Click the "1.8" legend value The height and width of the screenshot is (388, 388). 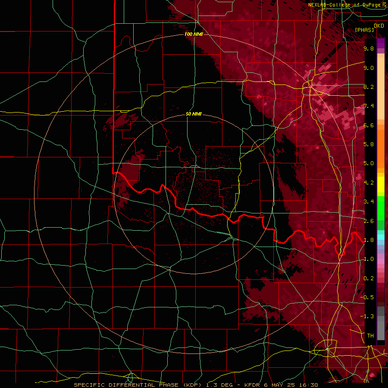(369, 240)
